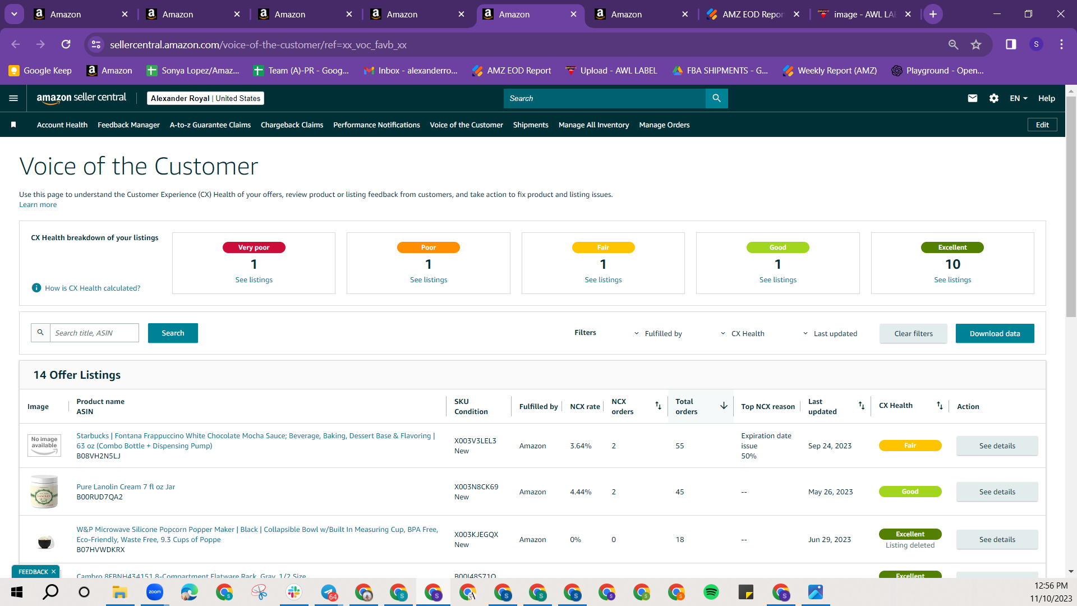Screen dimensions: 1077x606
Task: Open the Help link in header
Action: 1046,98
